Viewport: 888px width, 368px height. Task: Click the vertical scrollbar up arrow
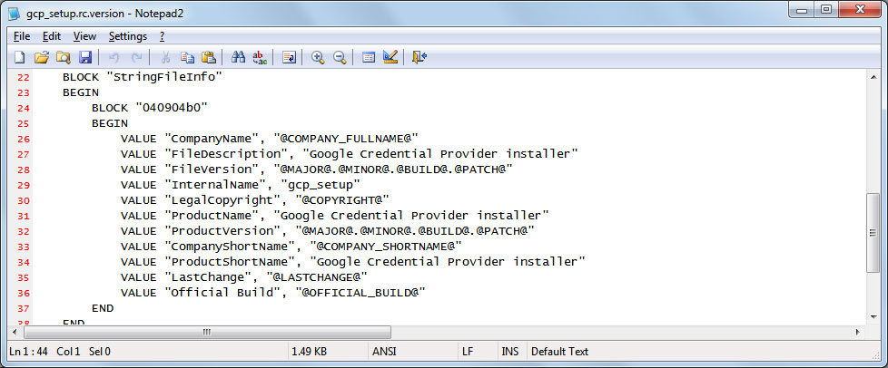tap(873, 75)
